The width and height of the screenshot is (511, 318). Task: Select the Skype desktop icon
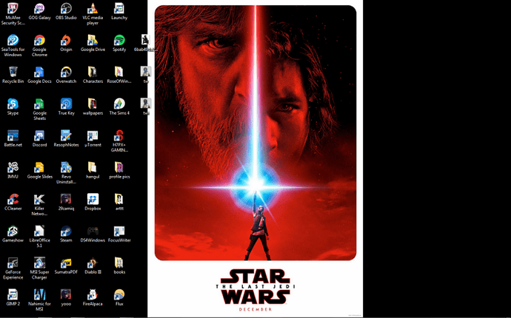[x=13, y=104]
